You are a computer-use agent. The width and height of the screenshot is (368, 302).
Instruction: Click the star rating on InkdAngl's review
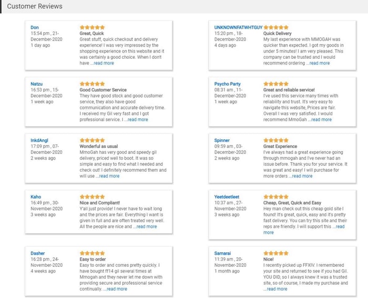pos(92,140)
